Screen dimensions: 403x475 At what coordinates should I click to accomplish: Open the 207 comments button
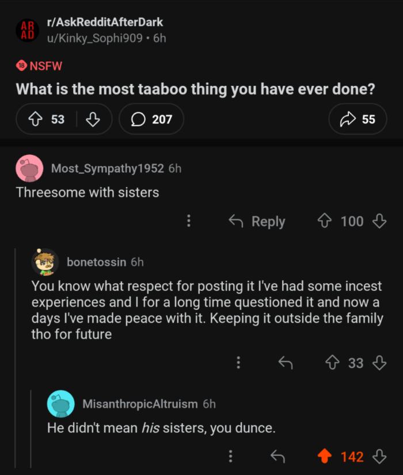(x=151, y=119)
